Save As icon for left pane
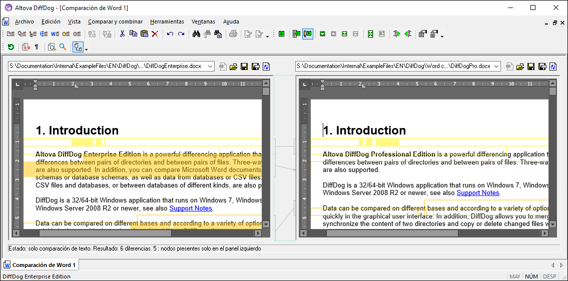This screenshot has height=281, width=568. pos(255,66)
